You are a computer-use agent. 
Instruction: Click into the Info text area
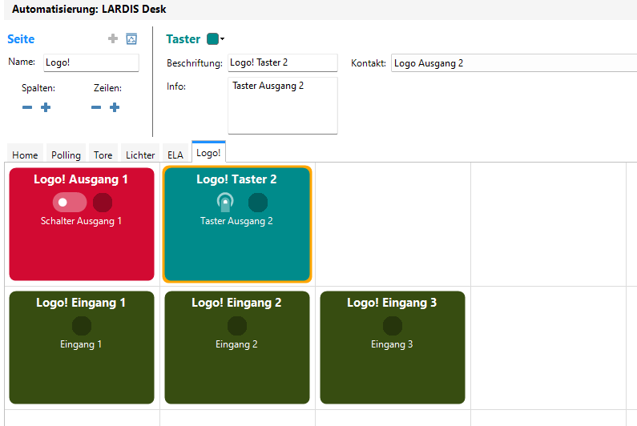283,106
